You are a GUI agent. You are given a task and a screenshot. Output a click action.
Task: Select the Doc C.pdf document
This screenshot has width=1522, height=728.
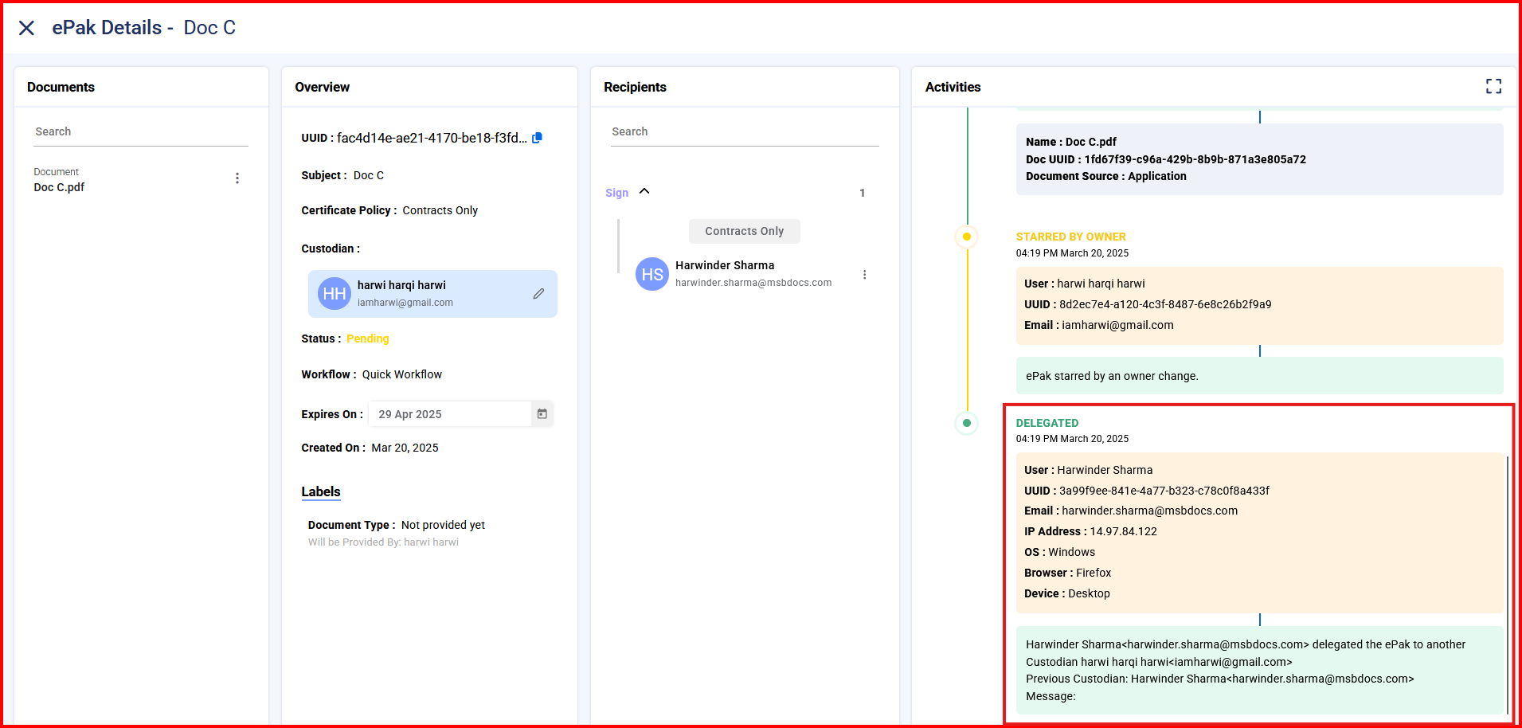59,187
